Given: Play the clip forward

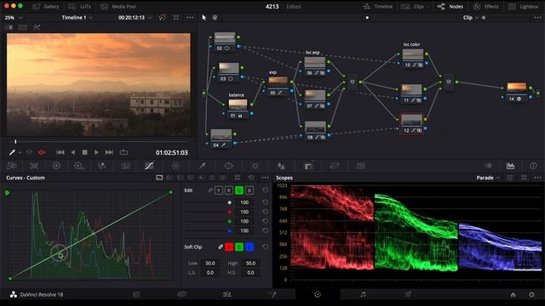Looking at the screenshot, I should (96, 152).
